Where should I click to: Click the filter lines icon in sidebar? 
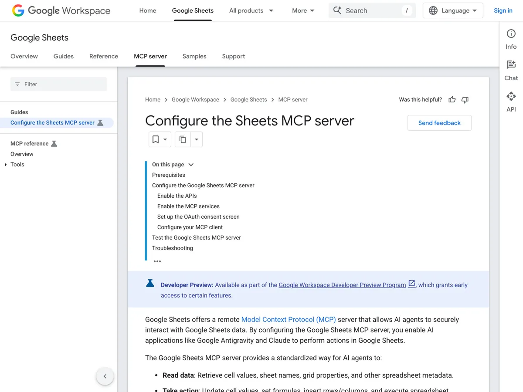click(x=17, y=84)
